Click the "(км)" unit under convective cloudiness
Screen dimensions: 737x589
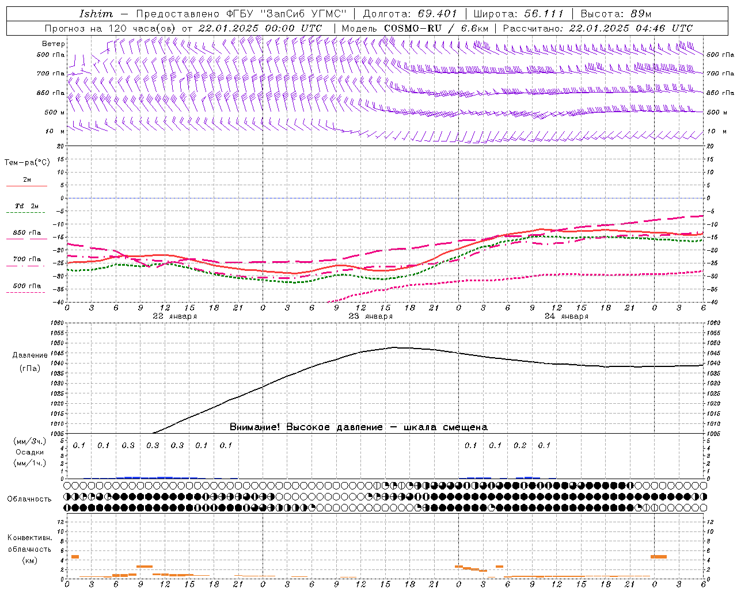(30, 560)
